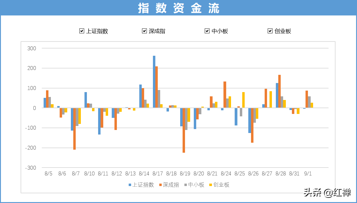Click the y-axis value -100

(x=31, y=128)
